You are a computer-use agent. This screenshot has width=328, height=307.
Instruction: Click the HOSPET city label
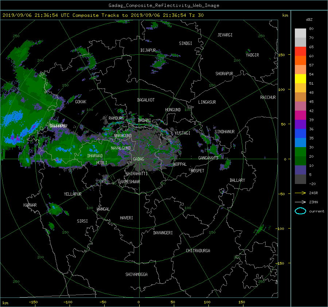198,171
